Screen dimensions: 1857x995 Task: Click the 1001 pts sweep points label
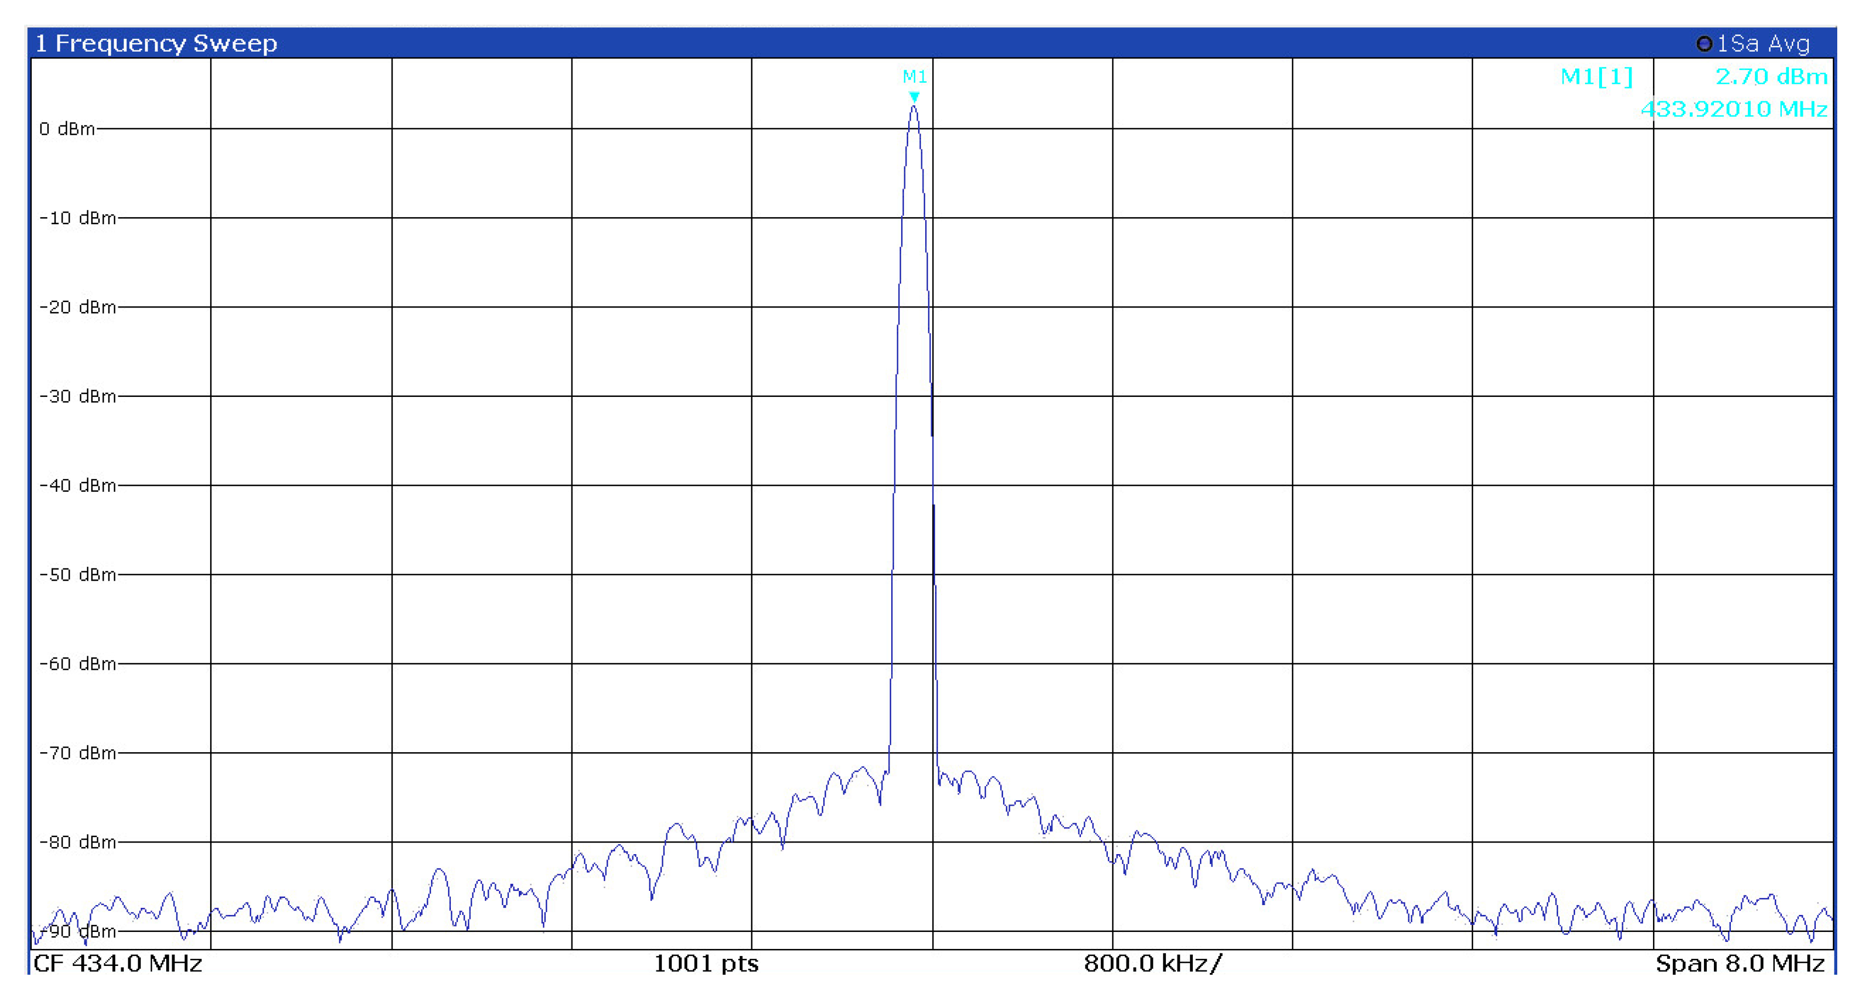pos(706,963)
